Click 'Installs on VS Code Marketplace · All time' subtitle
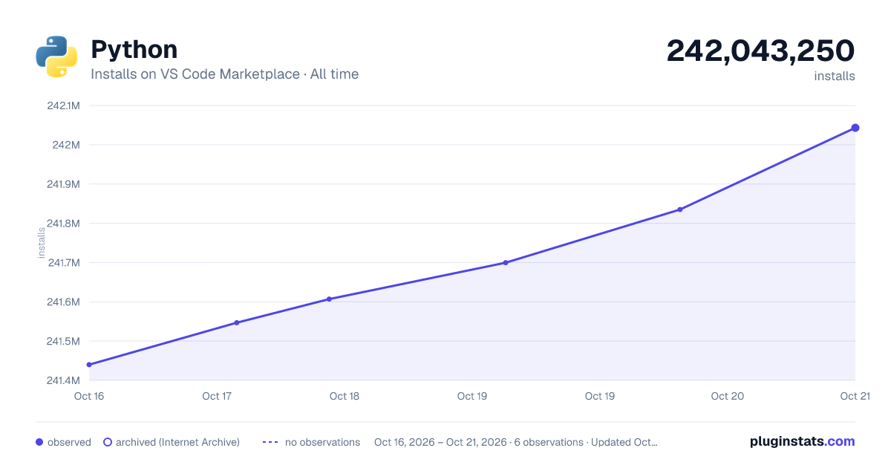Image resolution: width=891 pixels, height=468 pixels. [224, 74]
